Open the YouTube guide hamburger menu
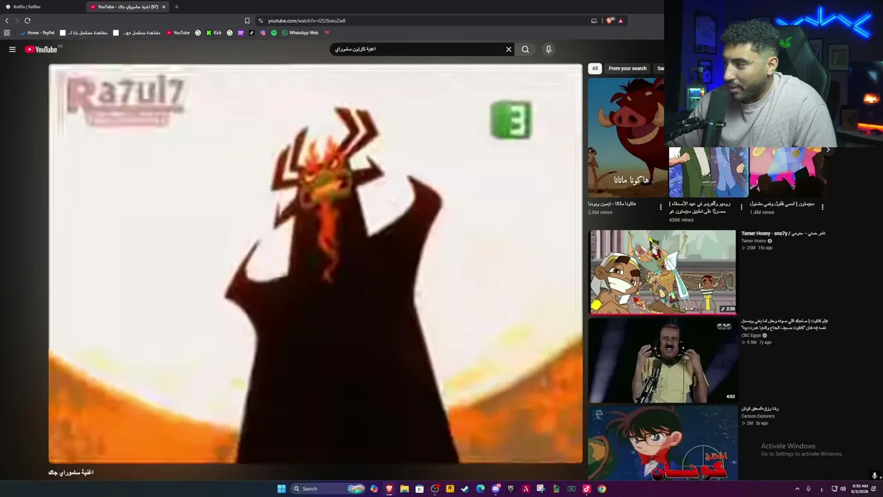883x497 pixels. pos(12,49)
